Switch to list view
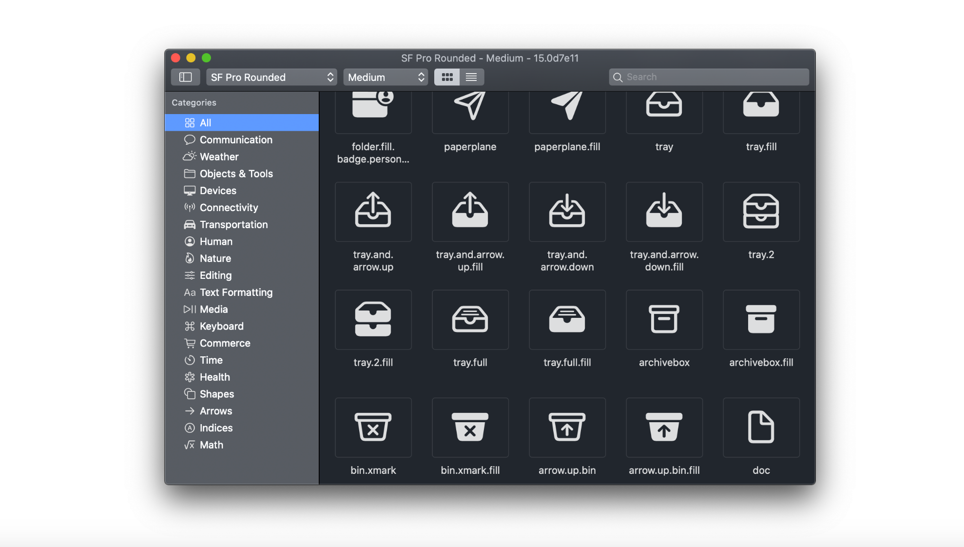This screenshot has width=964, height=547. point(471,77)
